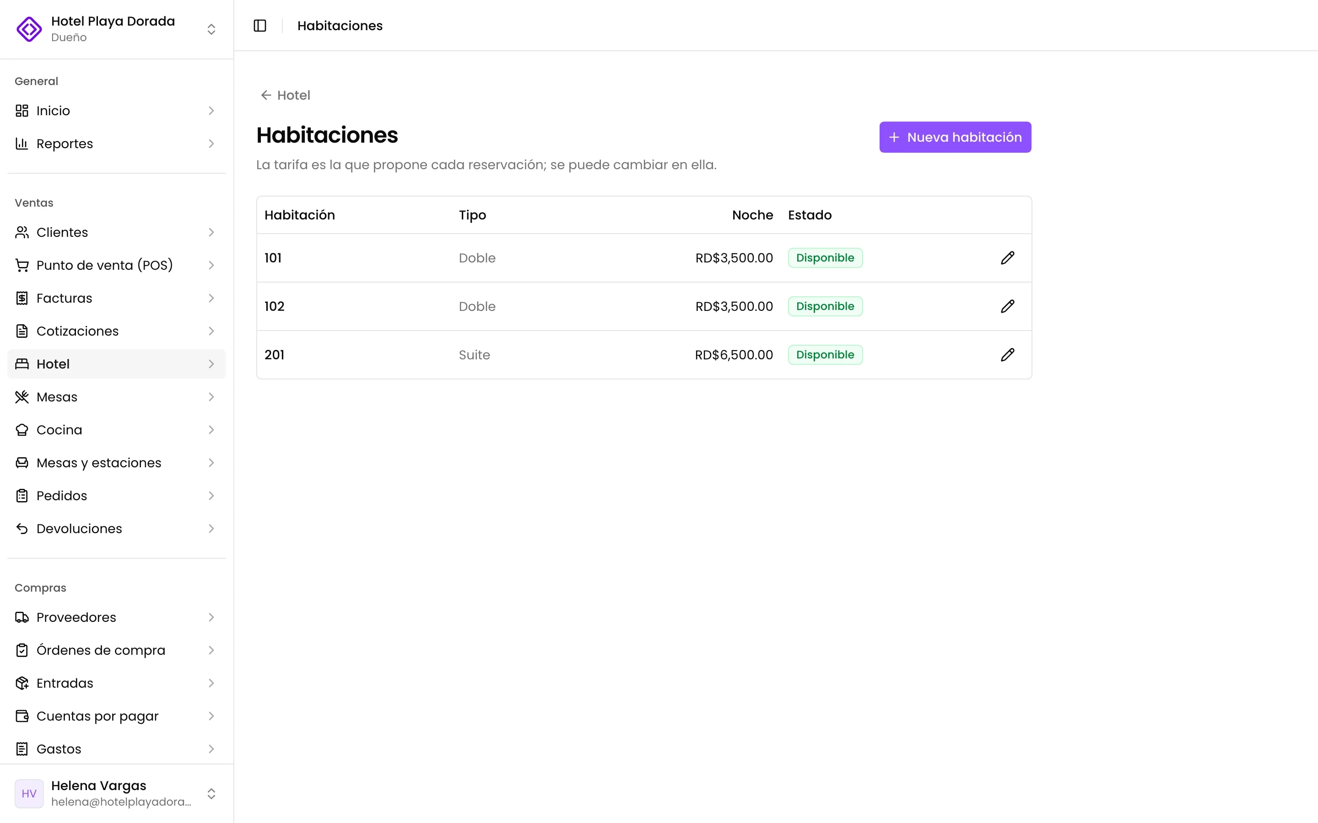Expand the Facturas chevron
1318x823 pixels.
[x=211, y=298]
